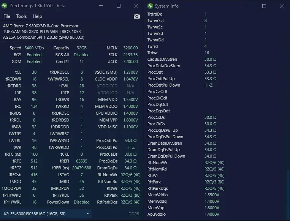Click the tSTAG value 7
The image size is (290, 221).
pyautogui.click(x=82, y=175)
